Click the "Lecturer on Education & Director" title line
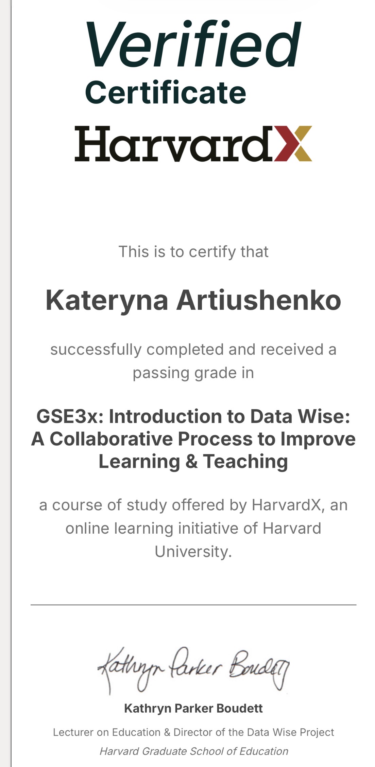Viewport: 375px width, 767px height. coord(193,732)
